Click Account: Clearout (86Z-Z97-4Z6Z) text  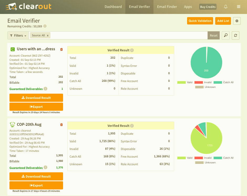[30, 56]
